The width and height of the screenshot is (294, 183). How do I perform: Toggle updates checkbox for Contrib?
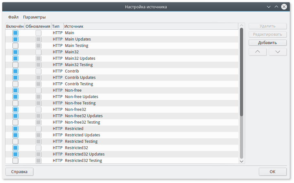click(38, 71)
